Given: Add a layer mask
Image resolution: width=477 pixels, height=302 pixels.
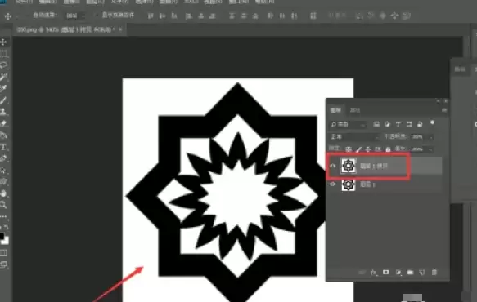Looking at the screenshot, I should click(x=386, y=272).
